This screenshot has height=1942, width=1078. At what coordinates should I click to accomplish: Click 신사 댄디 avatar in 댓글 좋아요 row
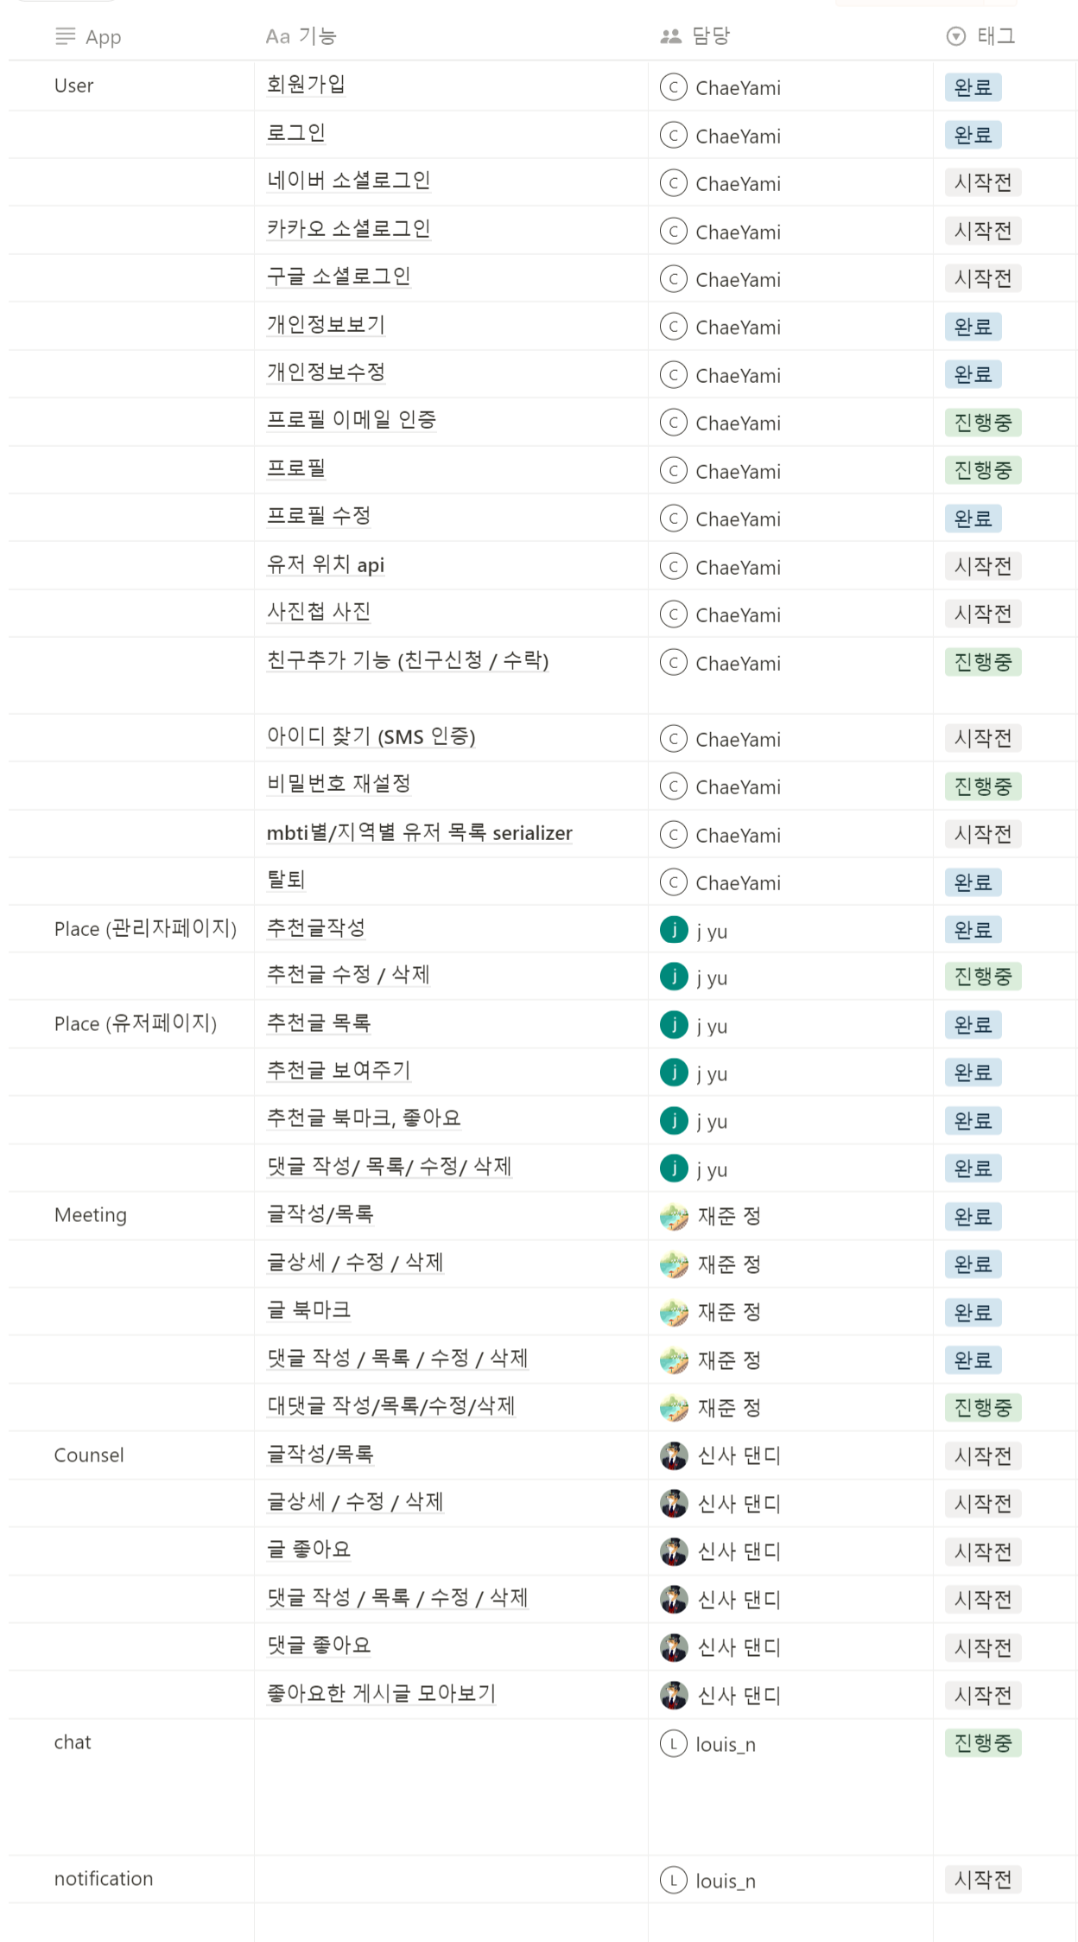coord(674,1647)
